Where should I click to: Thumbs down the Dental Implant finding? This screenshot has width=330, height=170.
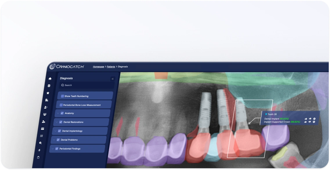310,119
